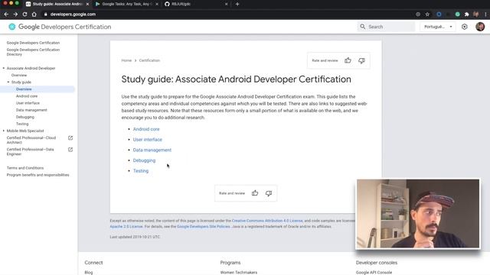Open external link icon for Cloud Architect

pyautogui.click(x=70, y=137)
